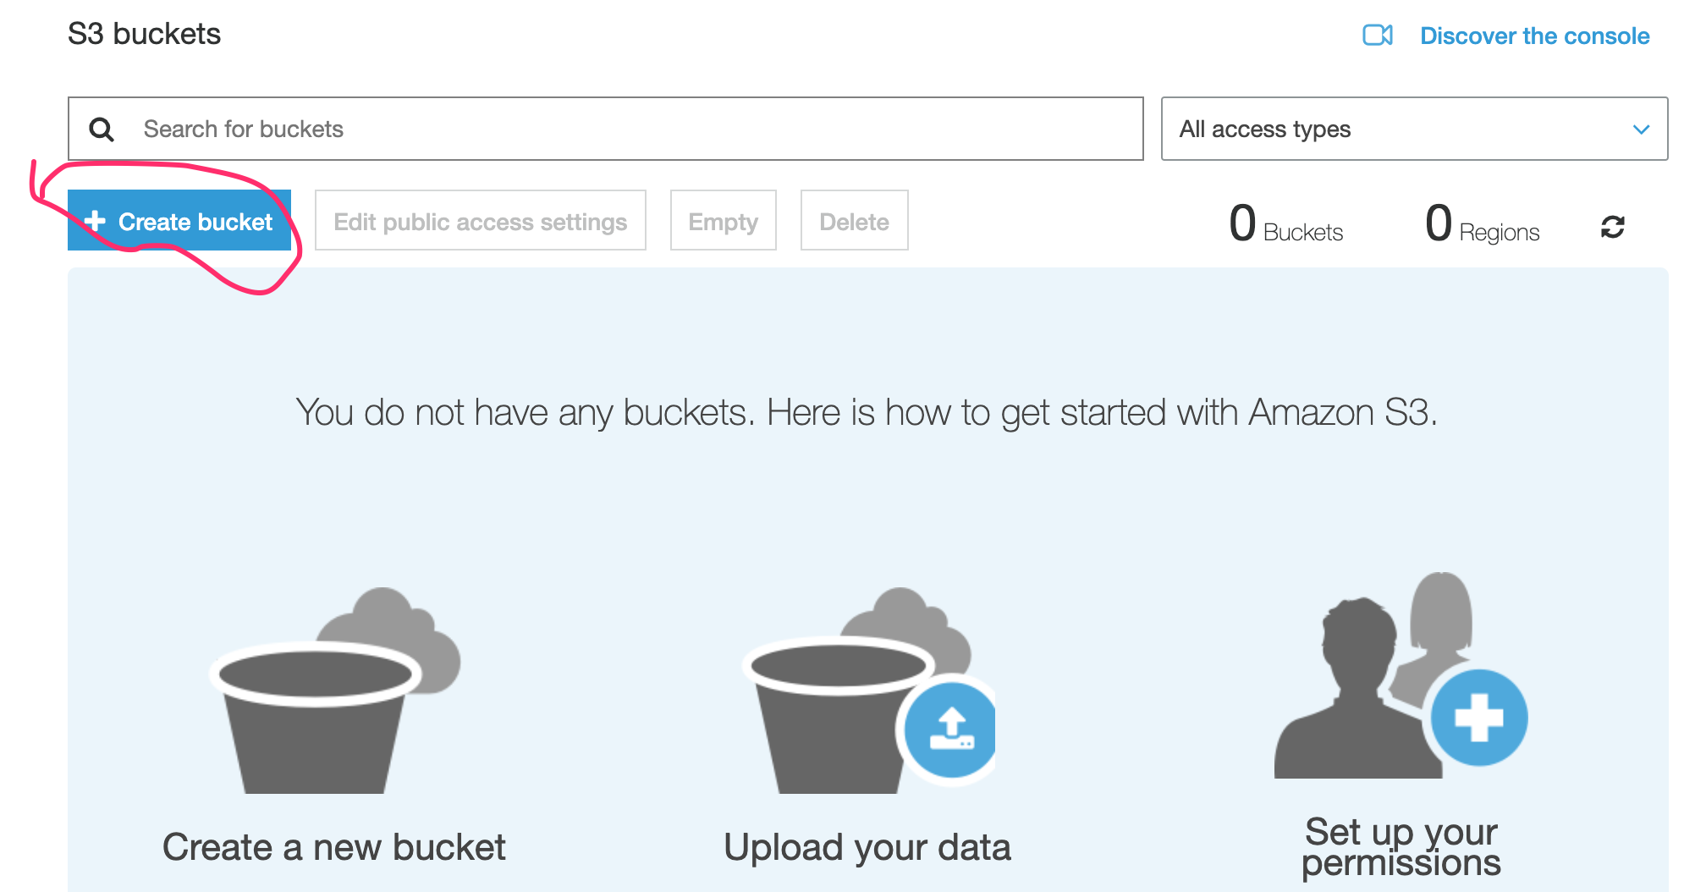Click the video camera icon
The width and height of the screenshot is (1706, 892).
1377,36
